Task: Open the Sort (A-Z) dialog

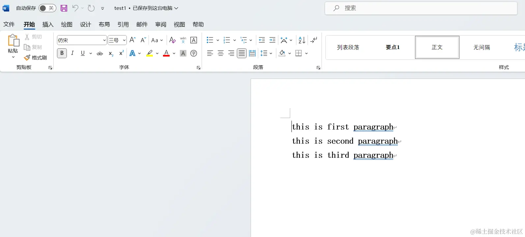Action: (x=302, y=40)
